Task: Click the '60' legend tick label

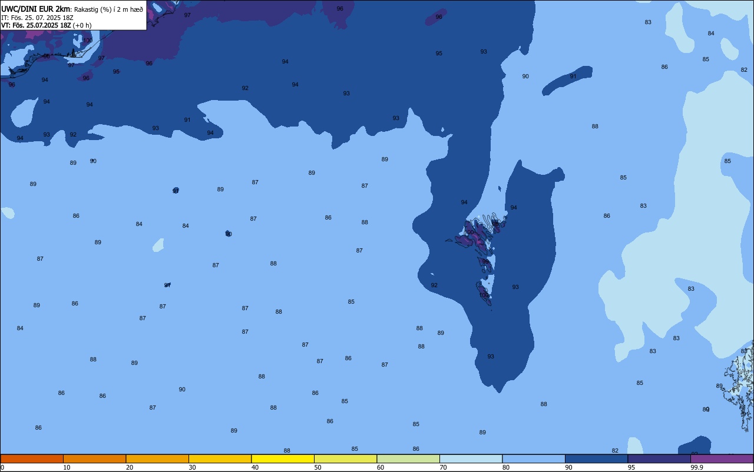Action: (381, 467)
